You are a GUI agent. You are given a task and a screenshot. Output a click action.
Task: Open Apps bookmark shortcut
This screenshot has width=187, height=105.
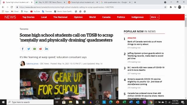(x=6, y=11)
